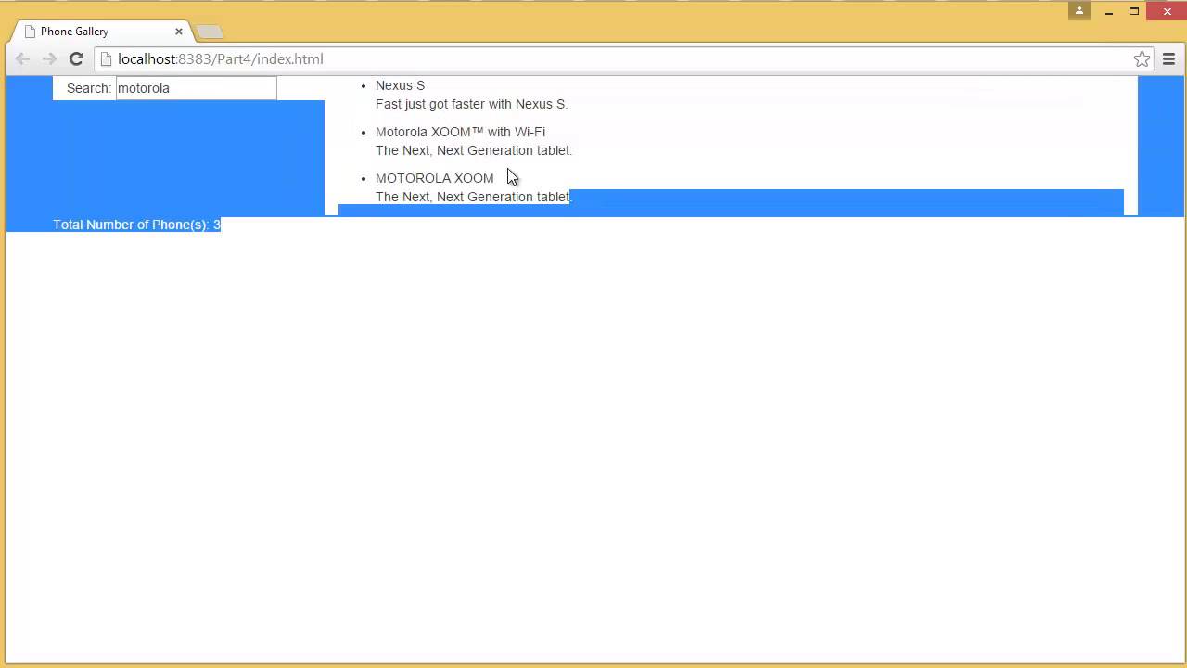The image size is (1187, 668).
Task: Bookmark this page with the star icon
Action: (x=1142, y=59)
